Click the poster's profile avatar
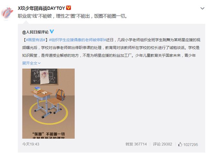209x153 pixels. (x=7, y=13)
